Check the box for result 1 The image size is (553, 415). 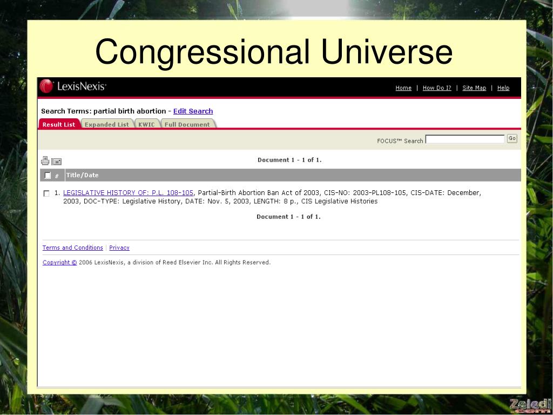(46, 193)
